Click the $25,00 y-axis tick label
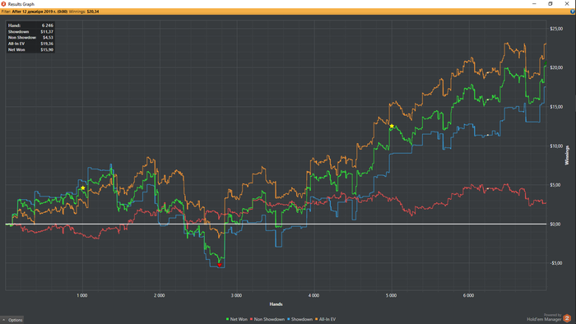 click(x=556, y=29)
